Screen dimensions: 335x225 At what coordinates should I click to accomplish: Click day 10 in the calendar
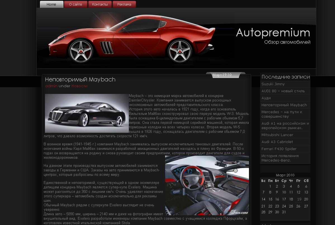point(284,192)
